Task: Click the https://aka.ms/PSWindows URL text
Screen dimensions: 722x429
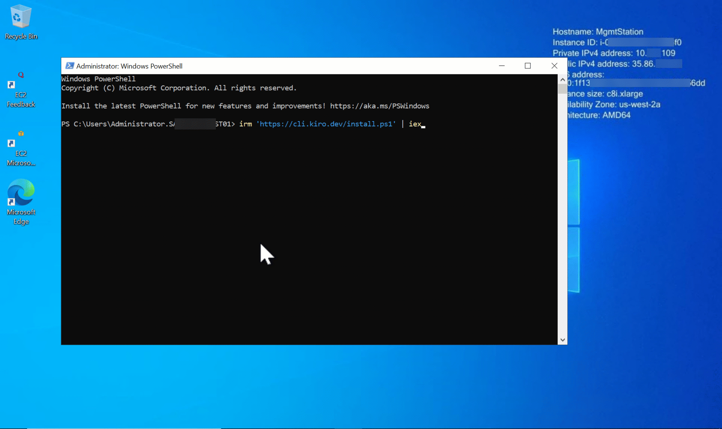Action: click(380, 106)
